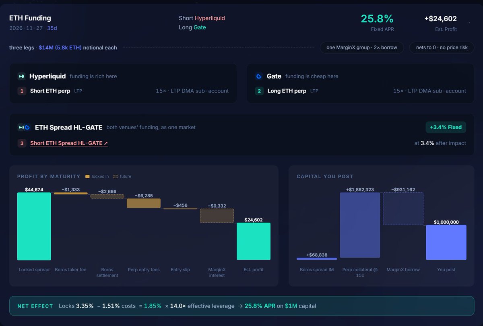This screenshot has width=483, height=326.
Task: Click the 1.51% costs value
Action: point(118,306)
